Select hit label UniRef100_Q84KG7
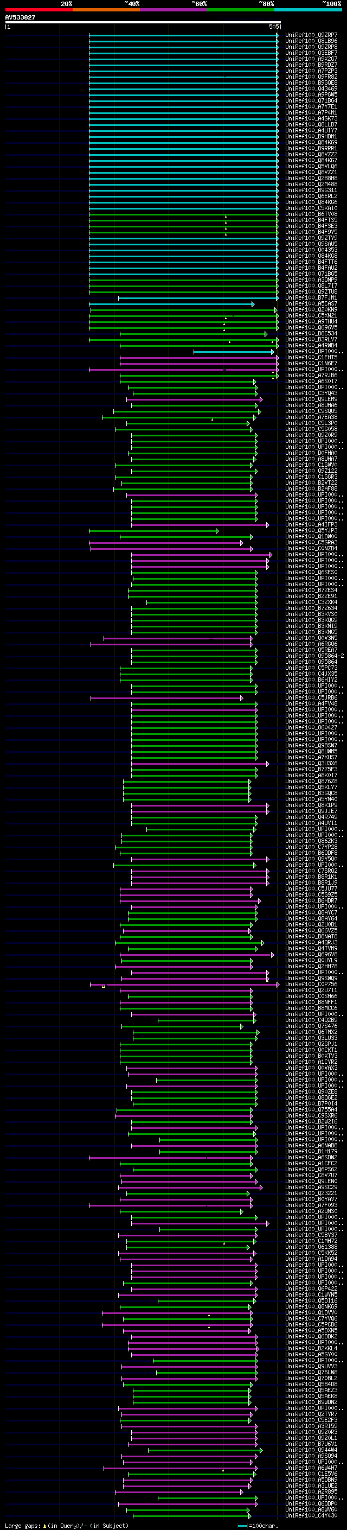This screenshot has height=1530, width=347. (311, 160)
